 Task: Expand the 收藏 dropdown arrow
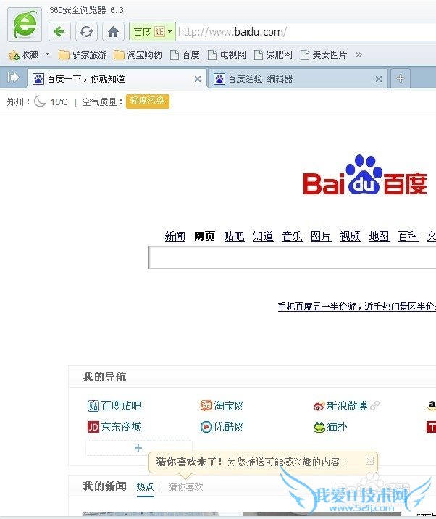click(48, 54)
